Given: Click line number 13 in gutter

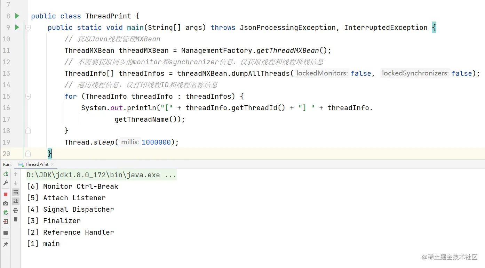Looking at the screenshot, I should coord(6,73).
